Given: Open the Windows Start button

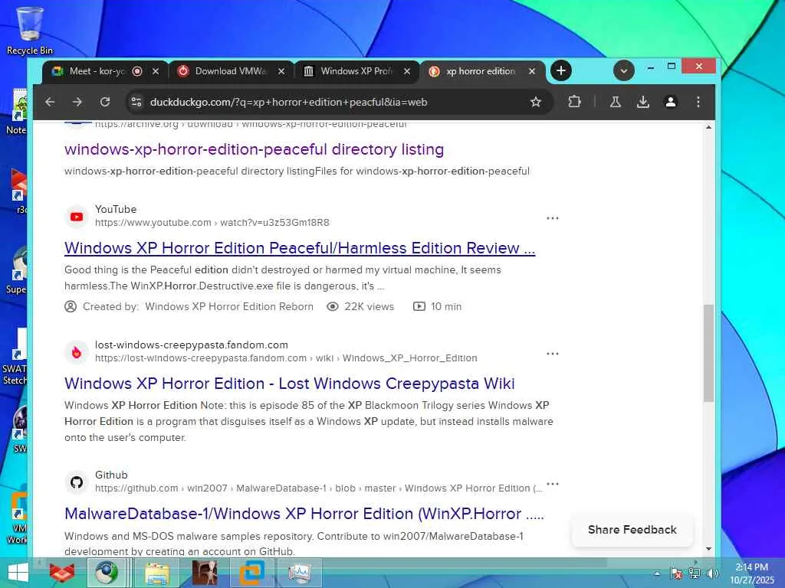Looking at the screenshot, I should (x=18, y=573).
